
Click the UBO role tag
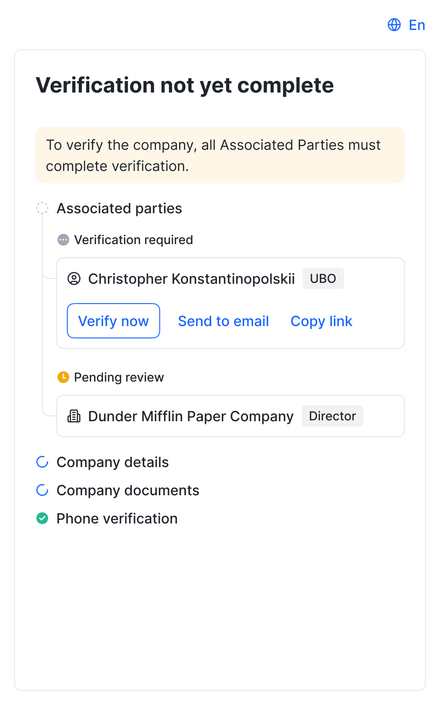coord(323,278)
